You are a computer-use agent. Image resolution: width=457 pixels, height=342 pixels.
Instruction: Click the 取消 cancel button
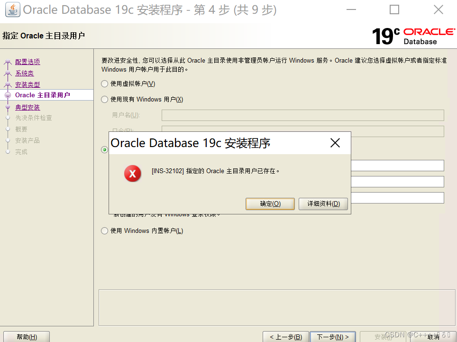(433, 337)
